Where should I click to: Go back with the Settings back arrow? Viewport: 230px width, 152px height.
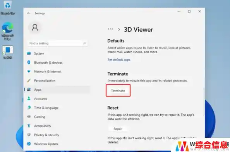click(x=29, y=13)
